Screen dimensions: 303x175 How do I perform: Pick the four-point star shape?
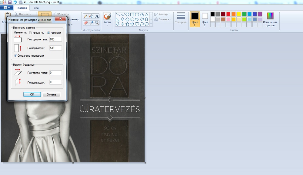[122, 24]
